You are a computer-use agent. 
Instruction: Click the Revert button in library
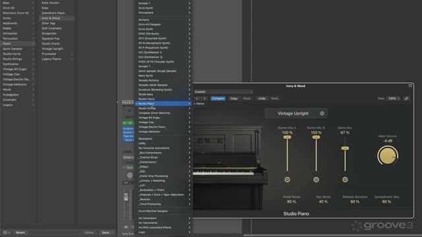(20, 232)
